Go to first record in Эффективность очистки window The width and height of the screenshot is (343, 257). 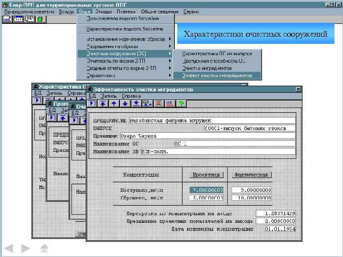(103, 103)
